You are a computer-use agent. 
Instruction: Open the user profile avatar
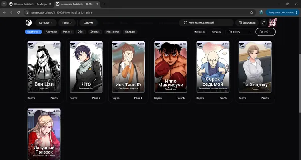pos(272,23)
